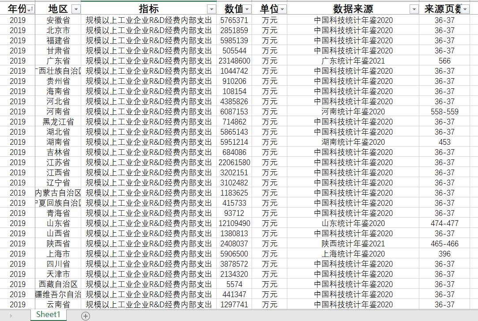Select the cell with region 广东省
The width and height of the screenshot is (478, 321).
[x=58, y=61]
